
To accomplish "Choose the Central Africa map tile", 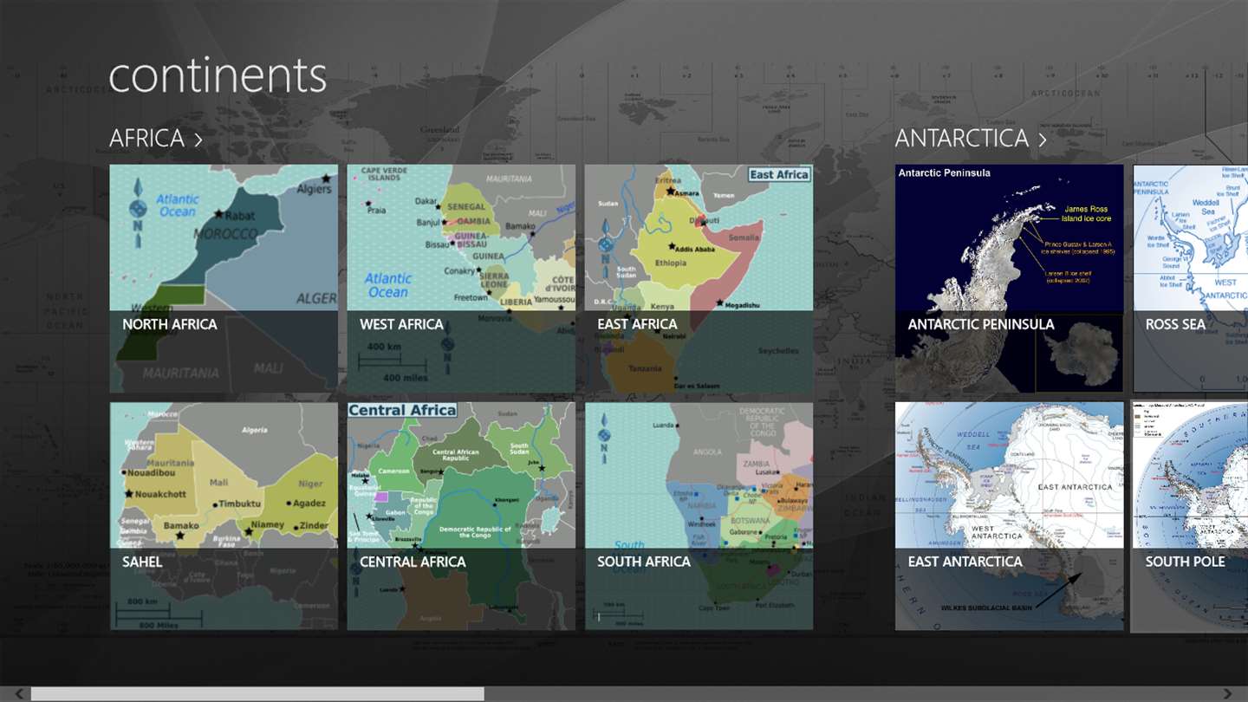I will click(461, 517).
